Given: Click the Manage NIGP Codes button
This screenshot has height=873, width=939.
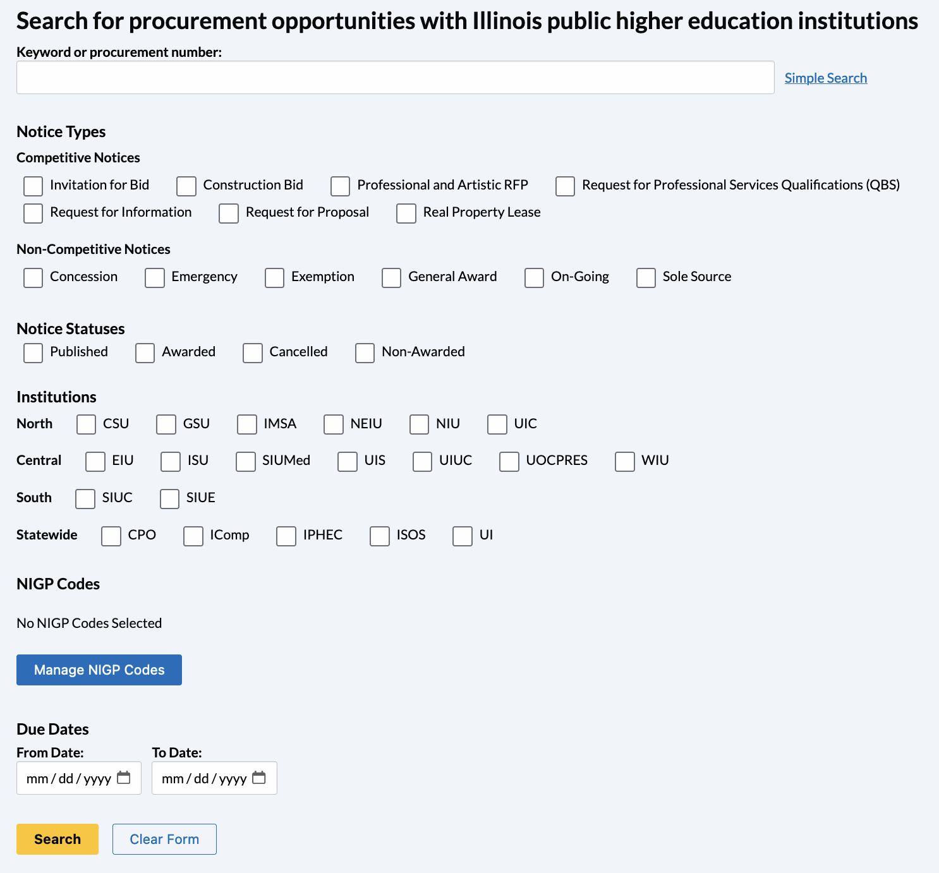Looking at the screenshot, I should pos(99,670).
